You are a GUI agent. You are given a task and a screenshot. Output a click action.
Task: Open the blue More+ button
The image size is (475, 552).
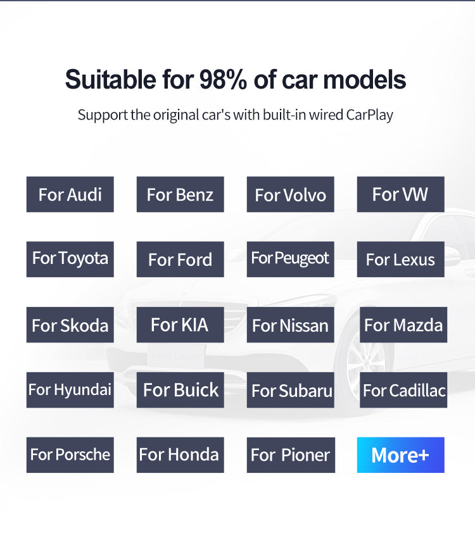400,455
